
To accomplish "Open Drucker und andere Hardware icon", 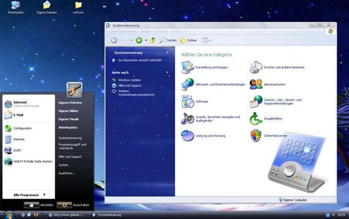I will pos(256,67).
